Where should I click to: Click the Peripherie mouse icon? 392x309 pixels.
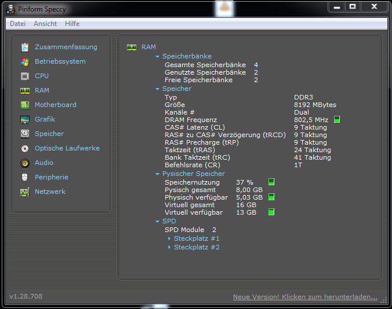24,177
